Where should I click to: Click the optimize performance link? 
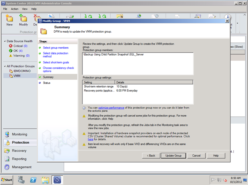(x=111, y=108)
